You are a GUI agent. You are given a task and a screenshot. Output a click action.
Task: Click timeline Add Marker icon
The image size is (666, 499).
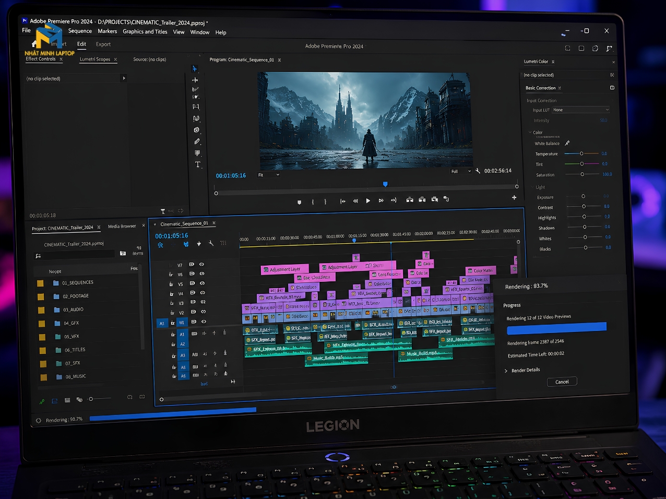click(199, 244)
